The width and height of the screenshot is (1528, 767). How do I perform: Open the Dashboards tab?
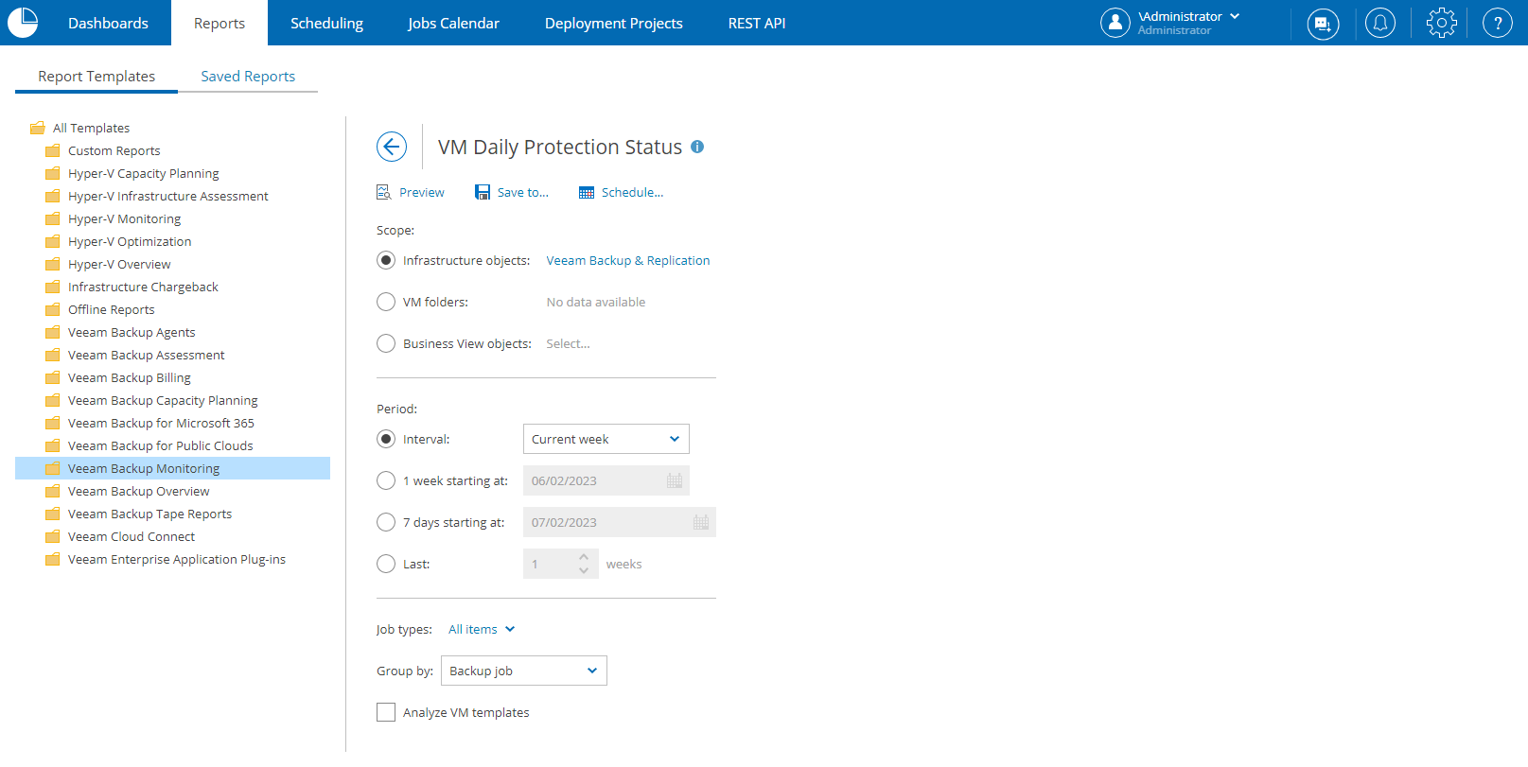point(108,23)
